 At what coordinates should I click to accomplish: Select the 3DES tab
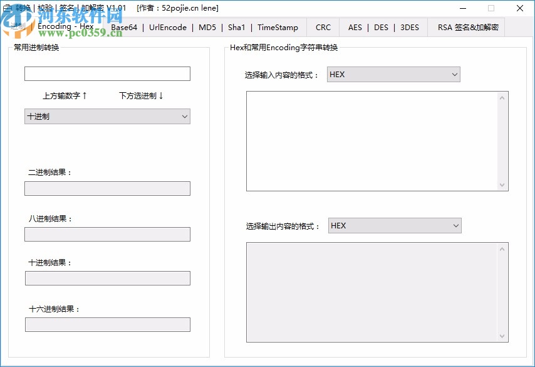tap(409, 28)
